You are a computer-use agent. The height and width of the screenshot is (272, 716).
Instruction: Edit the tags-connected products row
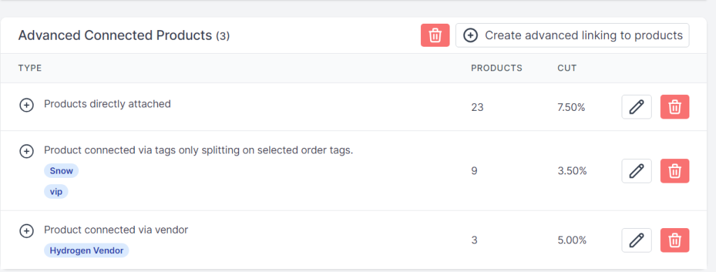click(636, 171)
